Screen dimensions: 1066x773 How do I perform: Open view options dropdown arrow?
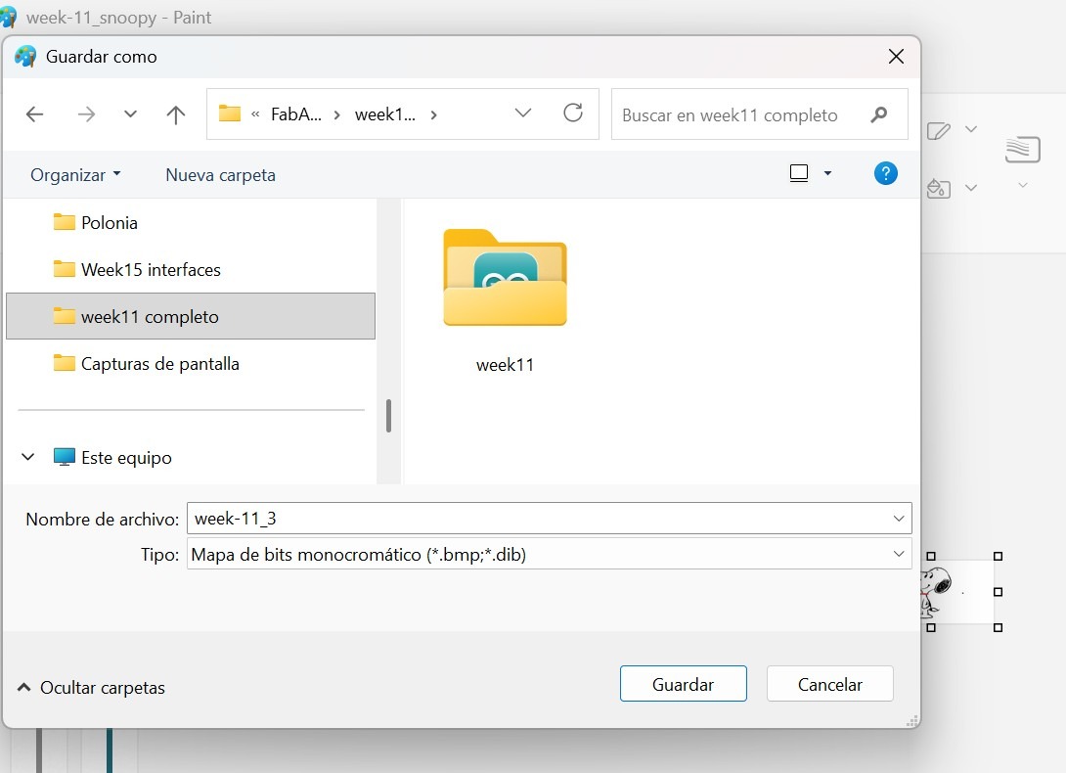click(827, 173)
